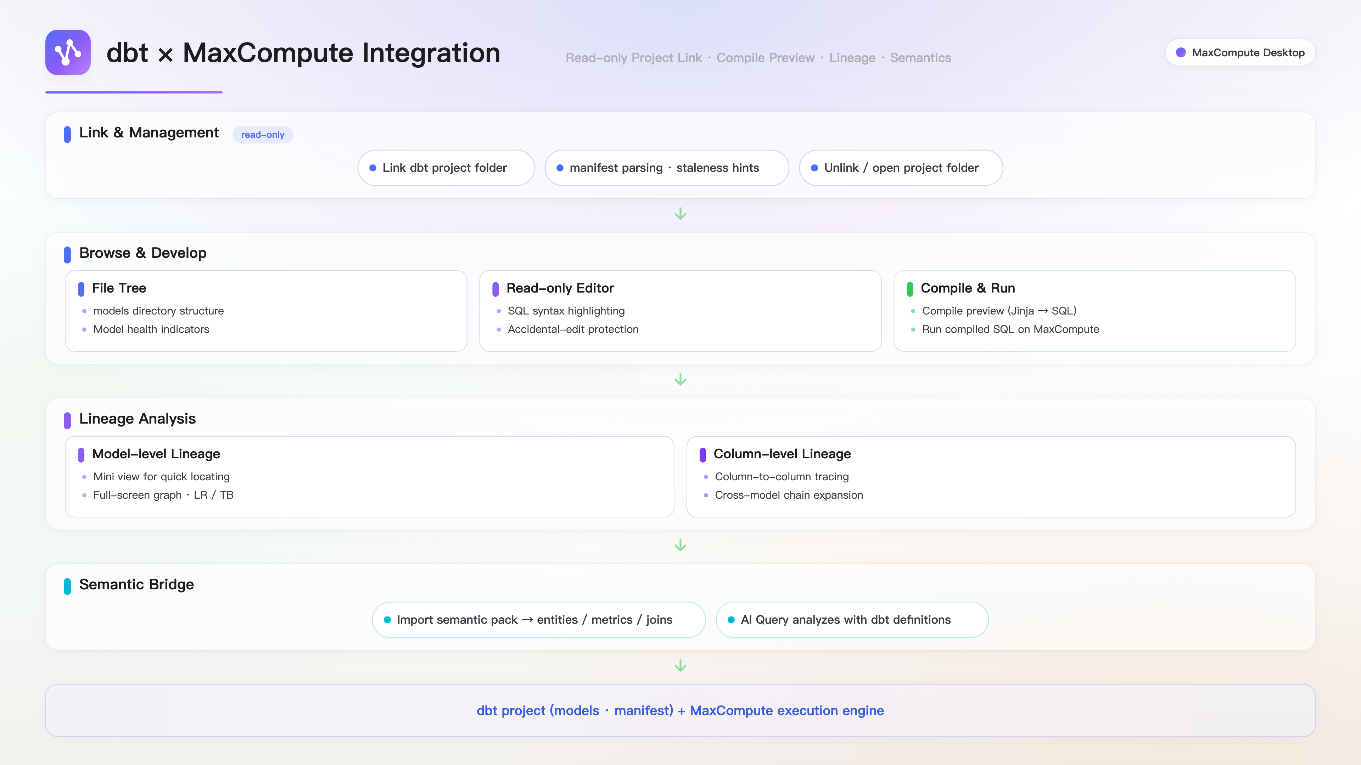1361x765 pixels.
Task: Click the 'read-only' tag badge
Action: 263,135
